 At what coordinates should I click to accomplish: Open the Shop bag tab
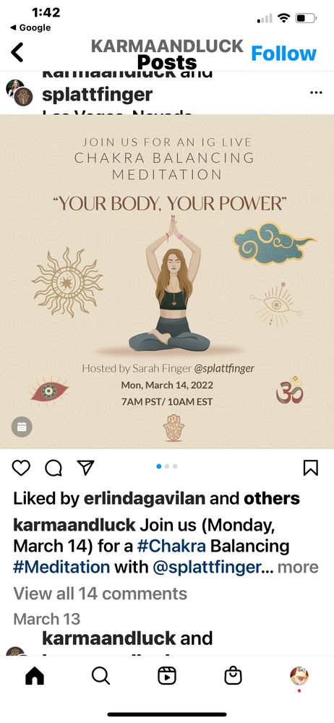(233, 676)
